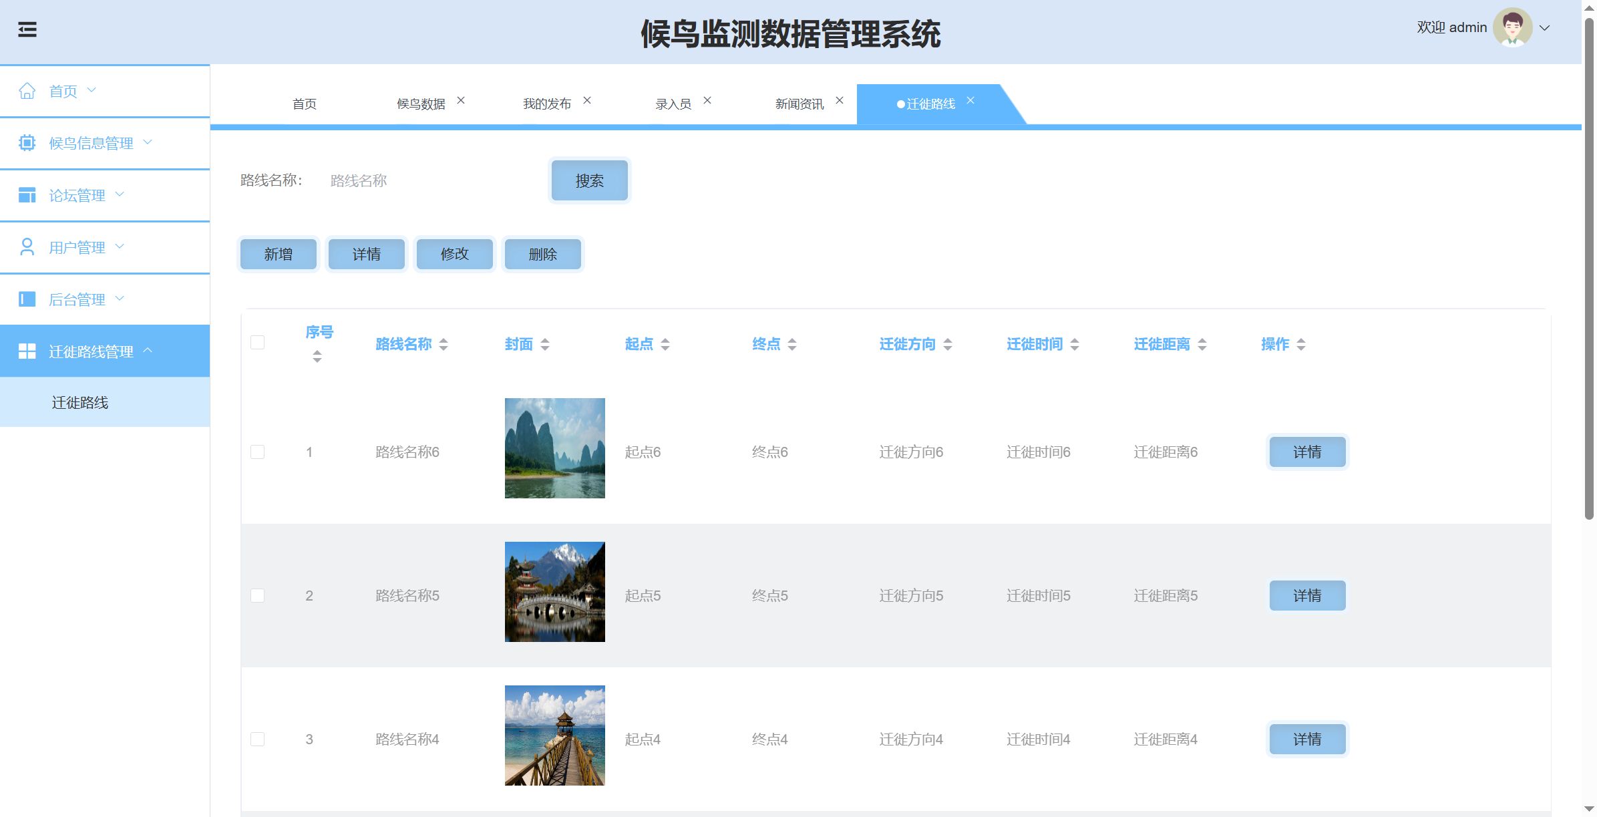The width and height of the screenshot is (1597, 817).
Task: Open the wooden pier cover image
Action: (555, 736)
